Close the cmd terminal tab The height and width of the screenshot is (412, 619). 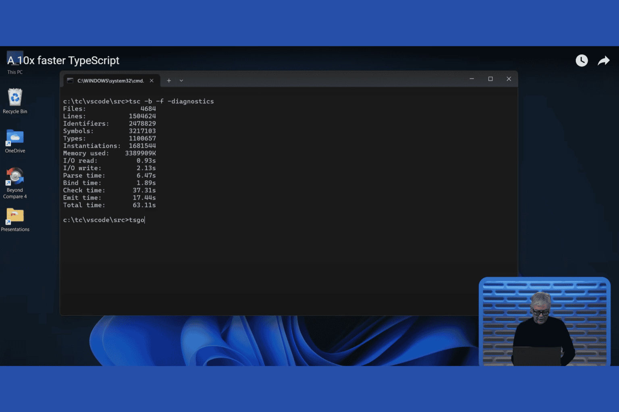click(x=152, y=80)
